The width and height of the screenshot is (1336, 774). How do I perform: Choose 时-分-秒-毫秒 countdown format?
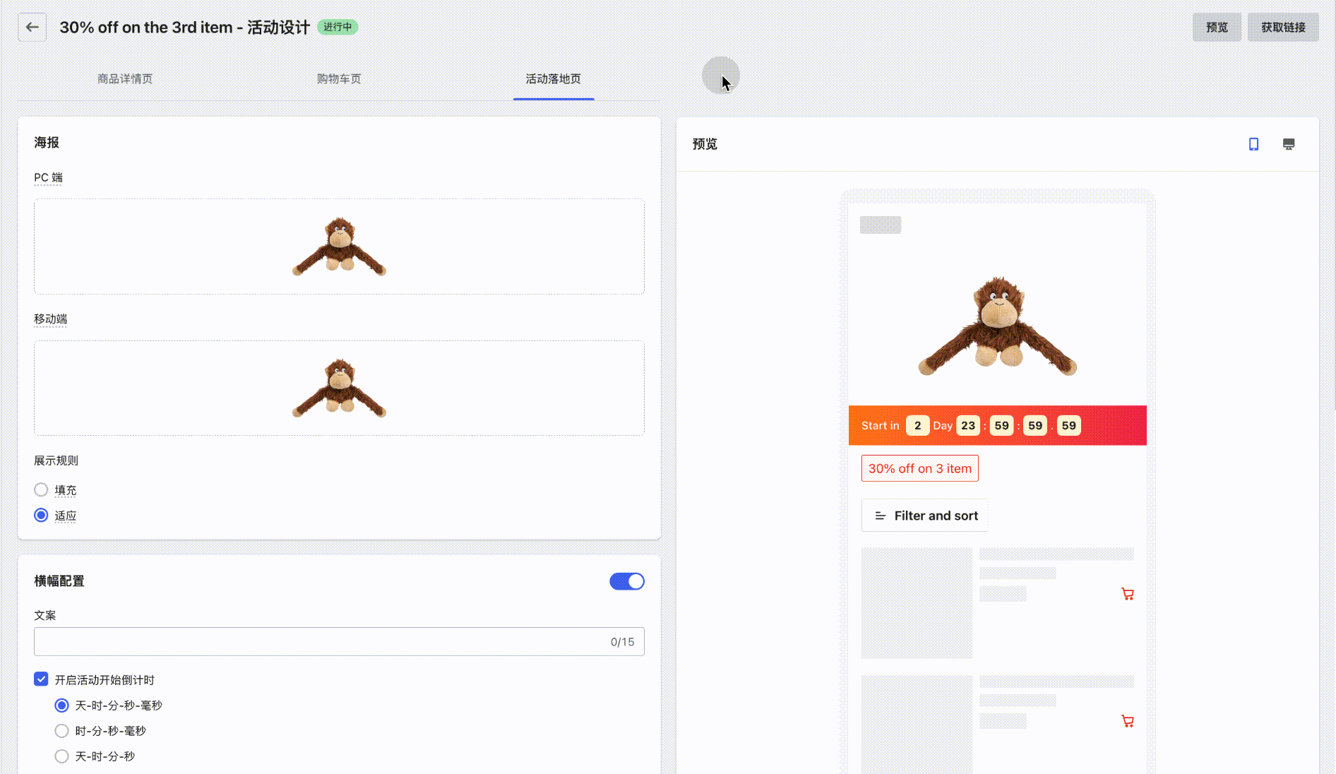(62, 731)
